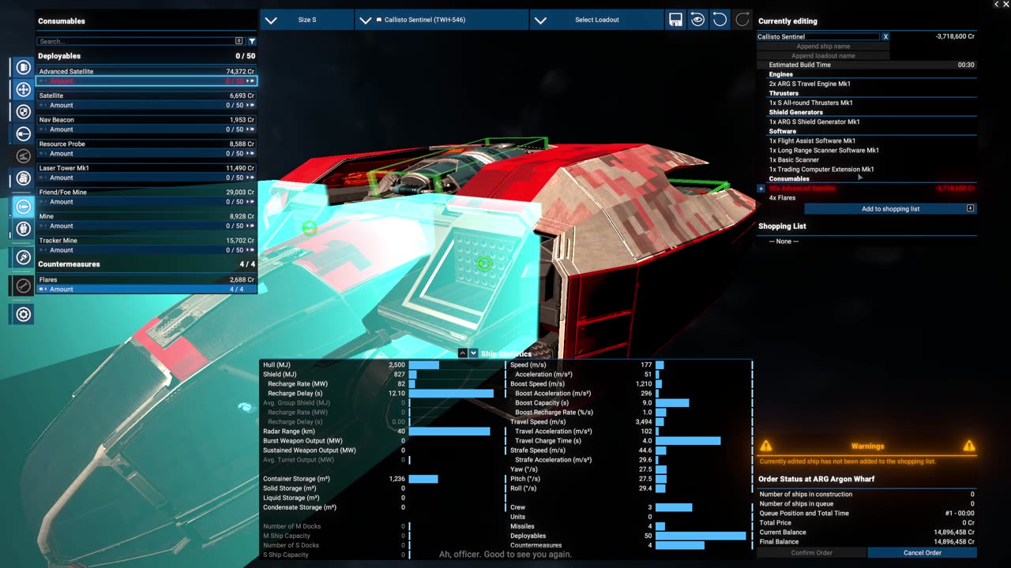The image size is (1011, 568).
Task: Toggle the consumables filter funnel icon
Action: point(252,41)
